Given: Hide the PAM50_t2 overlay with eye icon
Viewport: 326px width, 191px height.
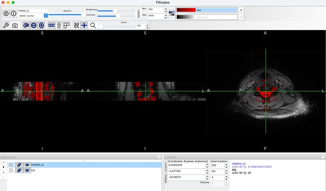Looking at the screenshot, I should click(x=27, y=165).
